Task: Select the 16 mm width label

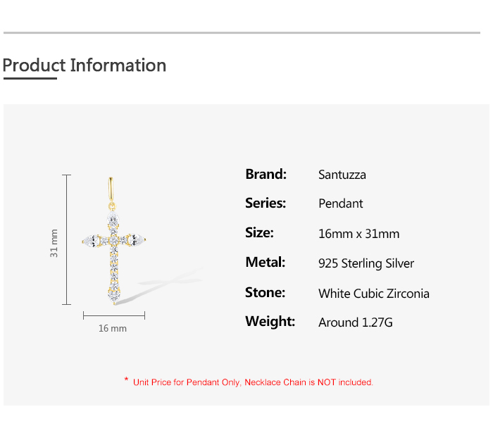Action: (x=113, y=329)
